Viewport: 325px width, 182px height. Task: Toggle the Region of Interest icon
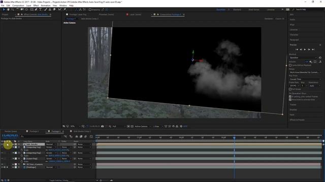point(128,126)
